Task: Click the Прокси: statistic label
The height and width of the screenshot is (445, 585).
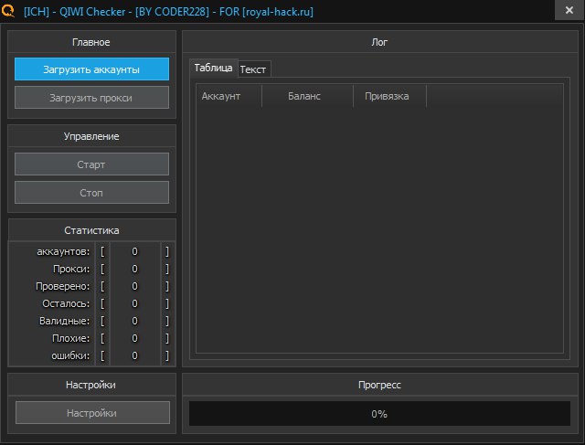Action: [71, 269]
